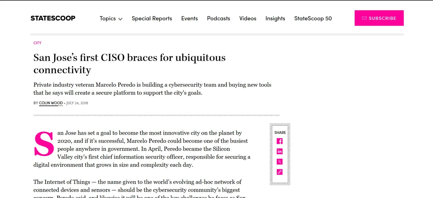
Task: Share the article on LinkedIn
Action: point(279,152)
